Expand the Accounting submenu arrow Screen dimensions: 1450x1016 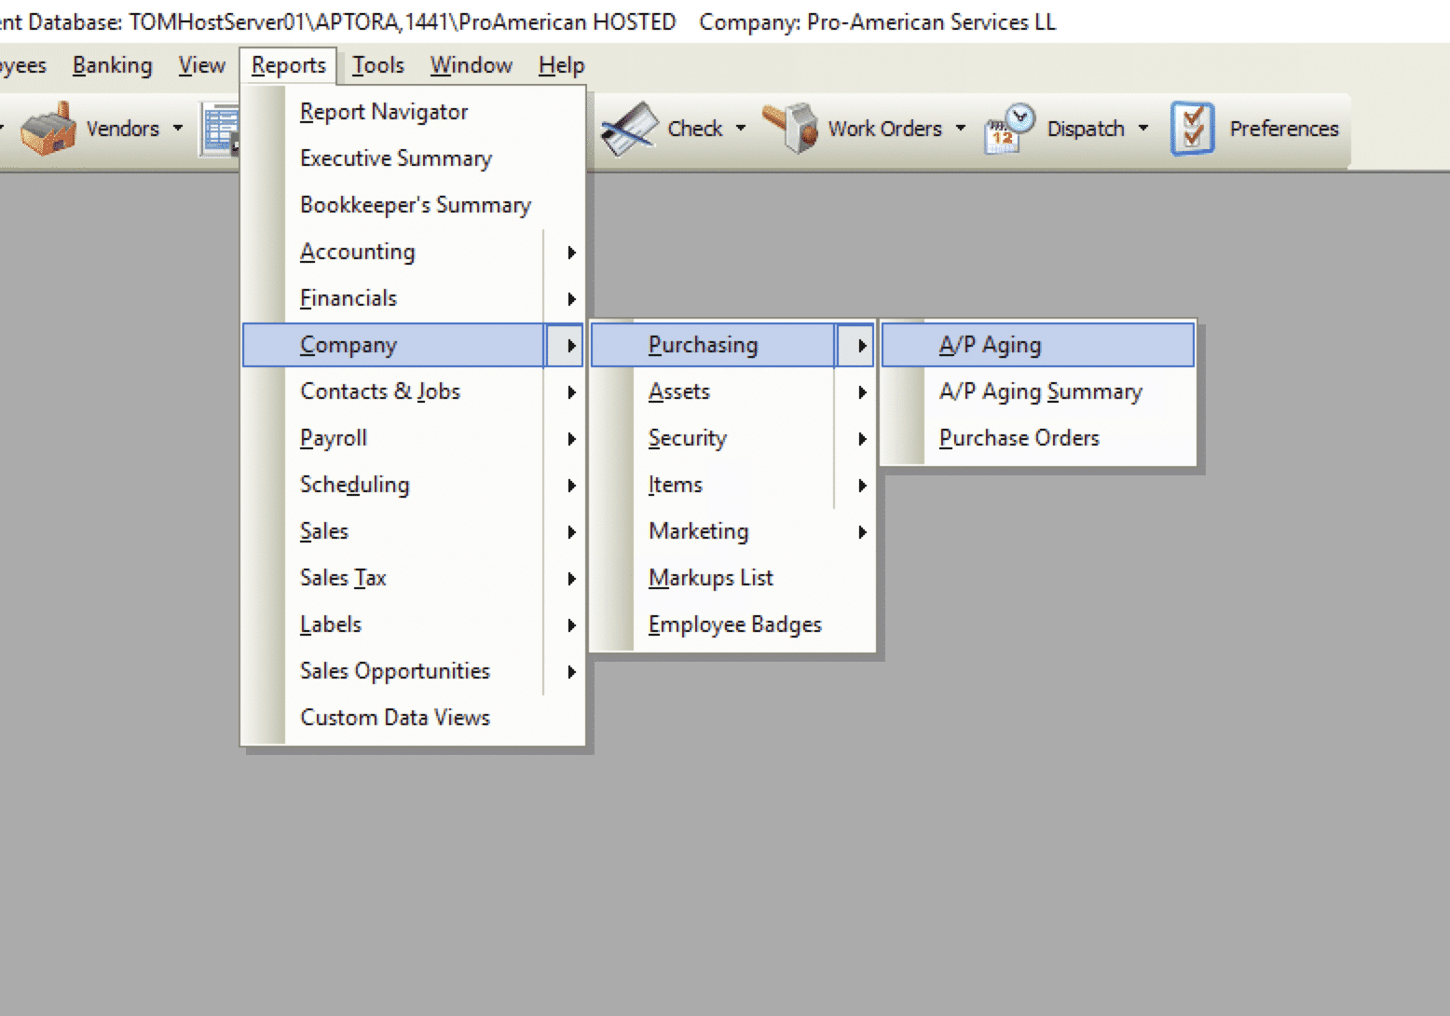coord(571,252)
